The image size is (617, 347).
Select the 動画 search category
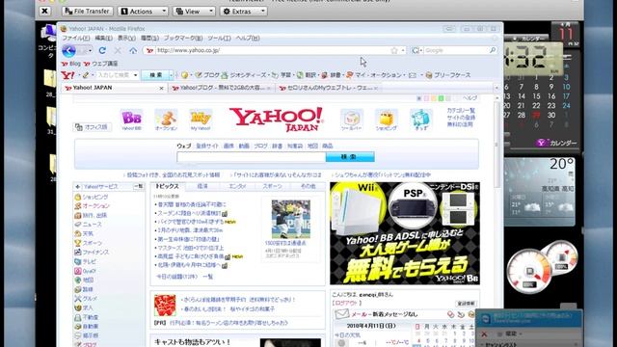click(x=244, y=146)
